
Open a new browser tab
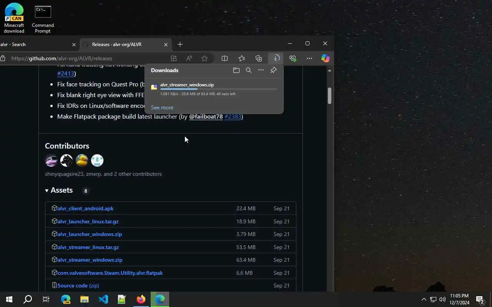click(180, 45)
